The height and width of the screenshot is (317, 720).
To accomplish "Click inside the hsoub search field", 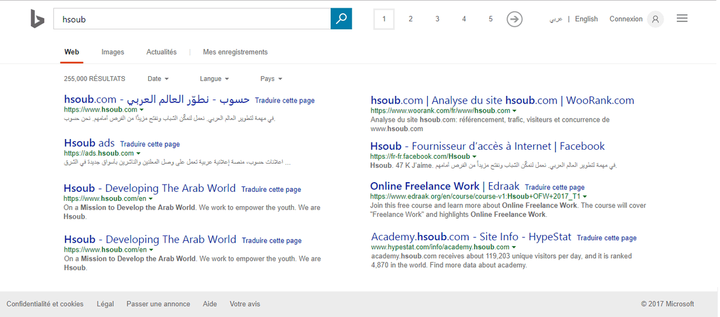I will 192,19.
